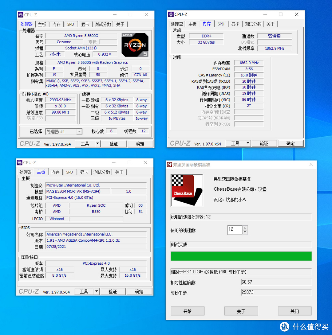
Task: Click the 32 GBytes memory size value
Action: coord(206,42)
